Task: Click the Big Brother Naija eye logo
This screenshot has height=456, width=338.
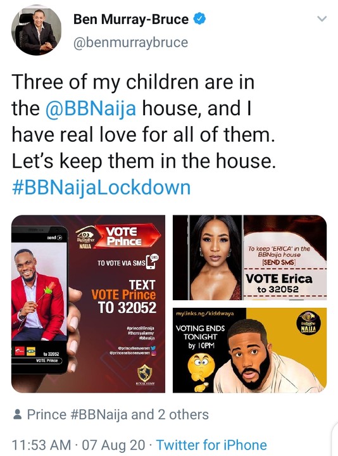Action: click(85, 237)
